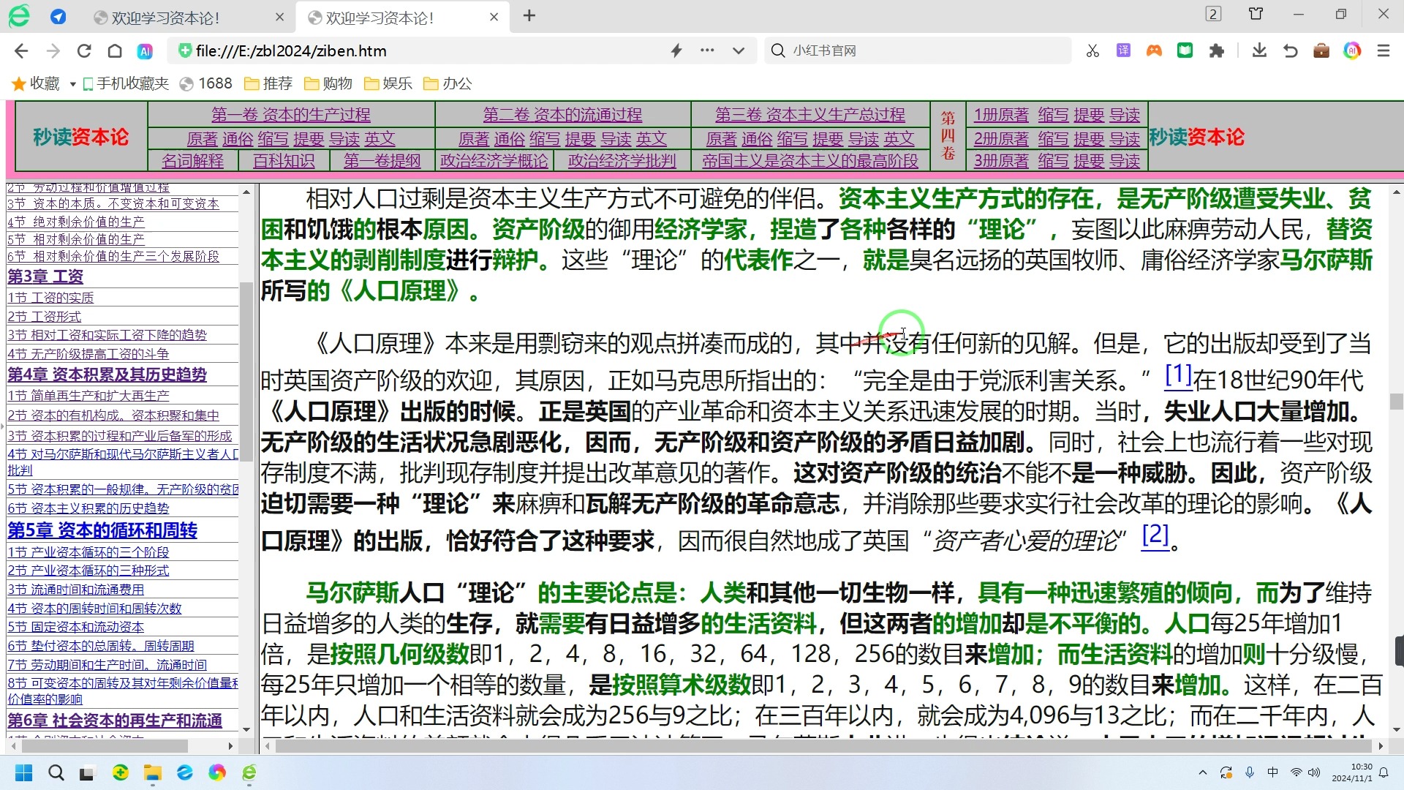Open 第一卷 资本的生产过程 link
Viewport: 1404px width, 790px height.
click(291, 115)
